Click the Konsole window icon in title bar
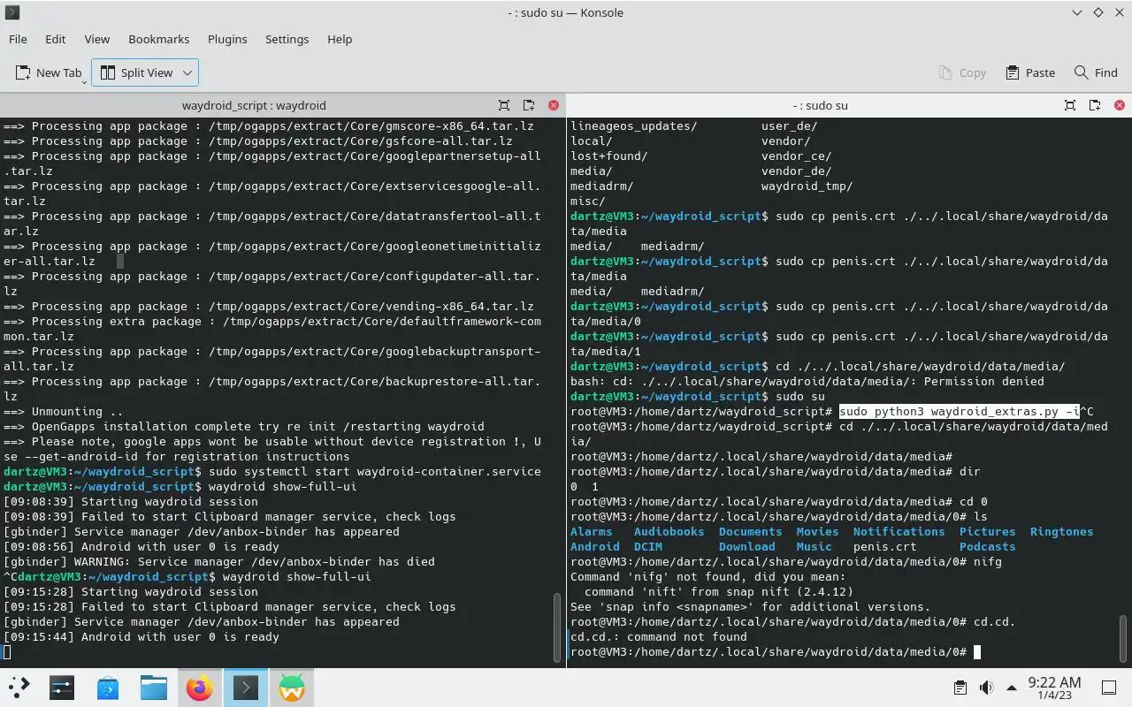Image resolution: width=1132 pixels, height=707 pixels. coord(12,12)
